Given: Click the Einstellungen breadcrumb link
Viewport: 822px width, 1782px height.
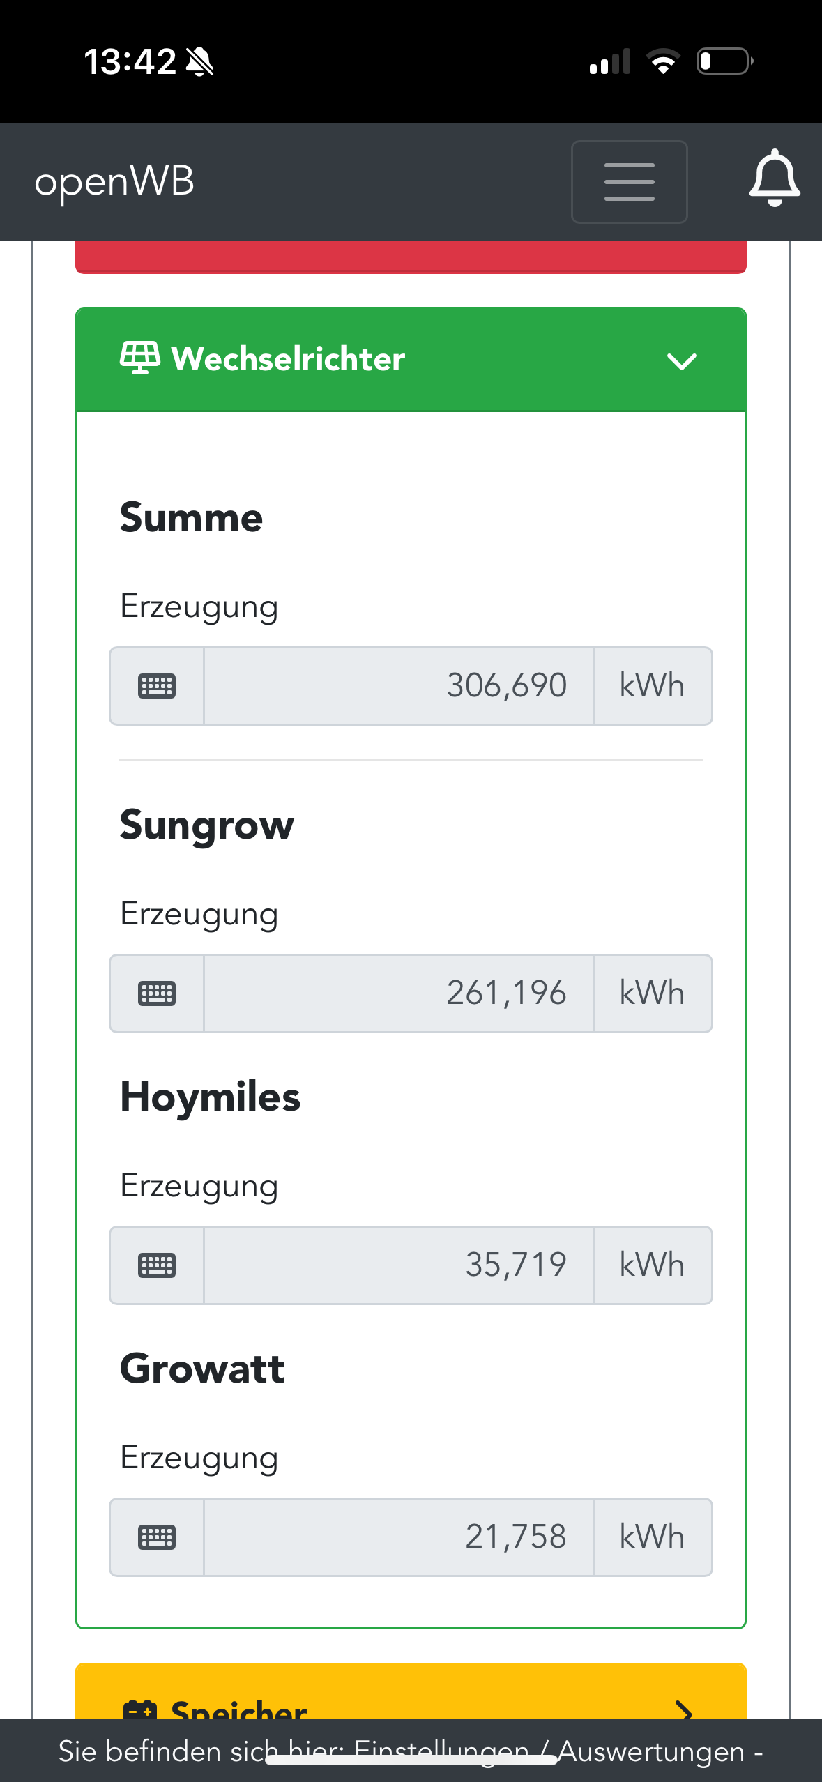Looking at the screenshot, I should tap(441, 1751).
